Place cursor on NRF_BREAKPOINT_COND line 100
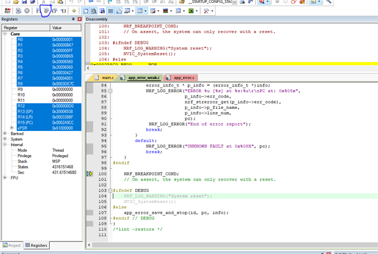This screenshot has height=254, width=378. point(151,173)
